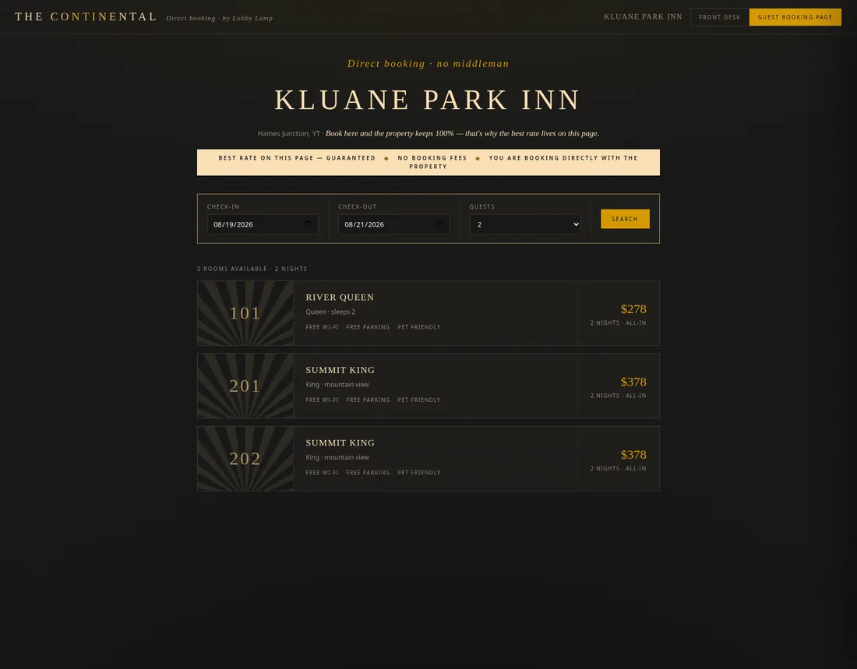
Task: Click '2 nights · all-in' under River Queen price
Action: coord(618,323)
